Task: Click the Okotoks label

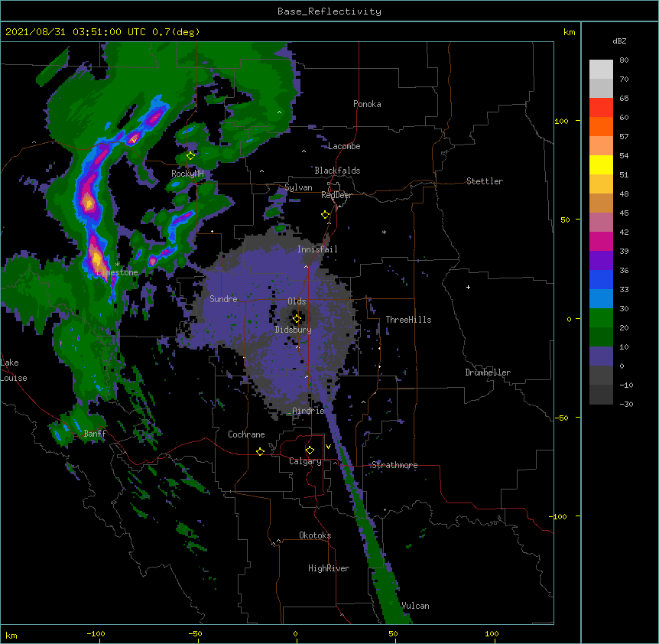Action: click(315, 535)
